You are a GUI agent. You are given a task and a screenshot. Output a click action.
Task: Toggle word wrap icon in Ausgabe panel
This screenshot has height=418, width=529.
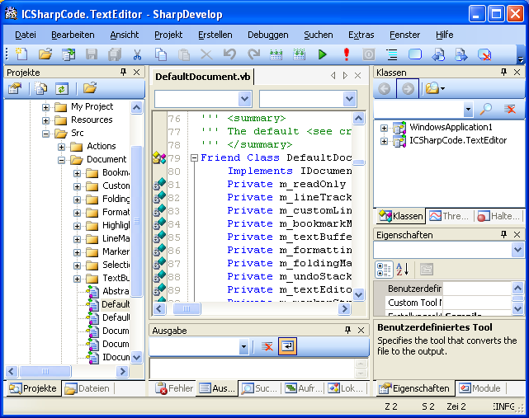click(x=287, y=346)
